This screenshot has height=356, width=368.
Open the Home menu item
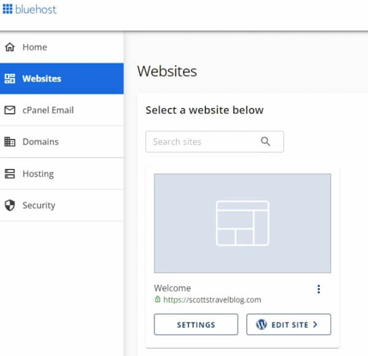pyautogui.click(x=34, y=47)
